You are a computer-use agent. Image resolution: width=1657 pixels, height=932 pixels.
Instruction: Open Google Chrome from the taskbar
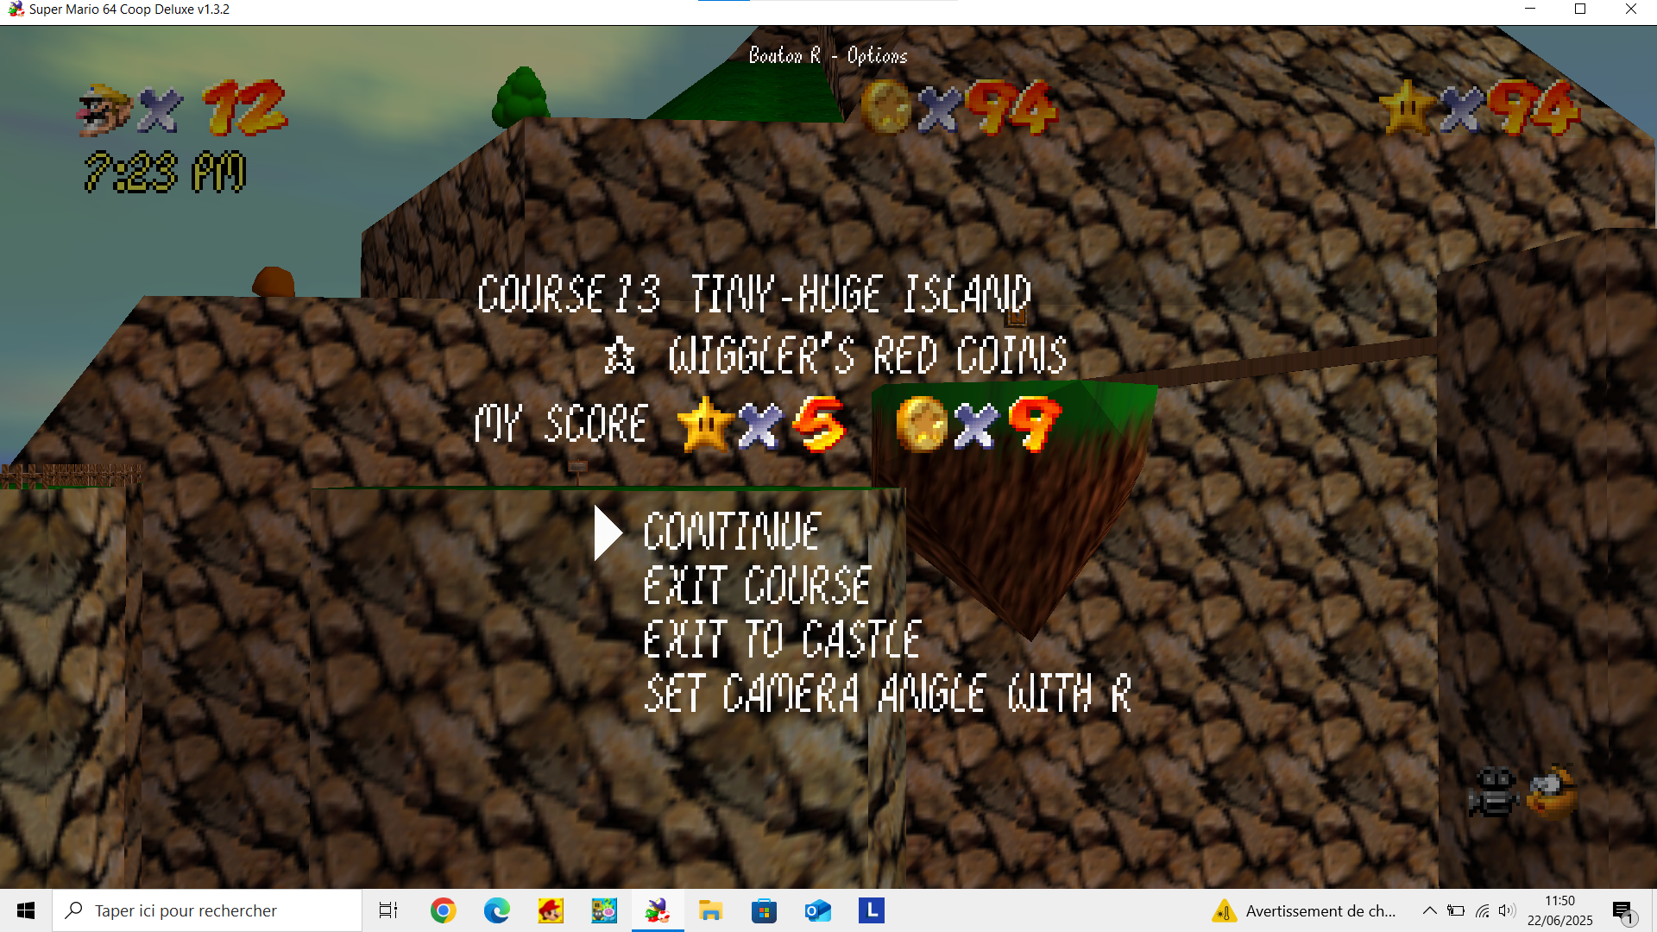[x=443, y=910]
